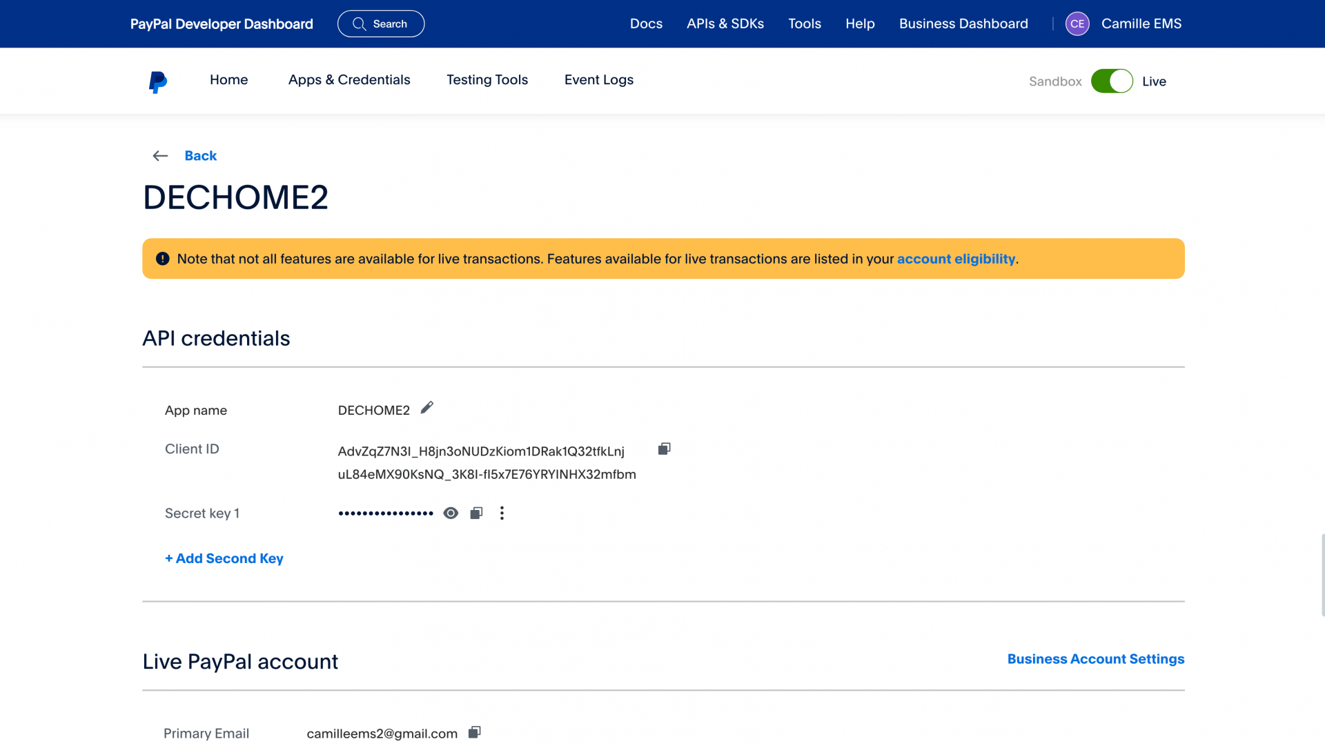Click the warning icon in yellow banner
This screenshot has width=1325, height=746.
tap(163, 259)
